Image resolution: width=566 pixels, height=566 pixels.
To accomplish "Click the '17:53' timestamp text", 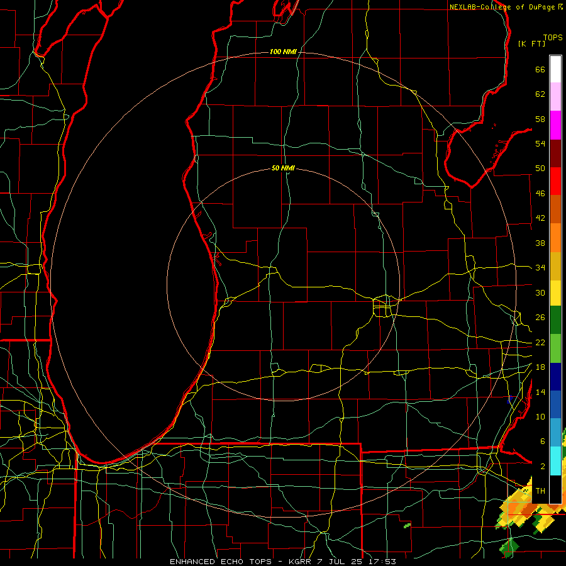I will point(382,562).
